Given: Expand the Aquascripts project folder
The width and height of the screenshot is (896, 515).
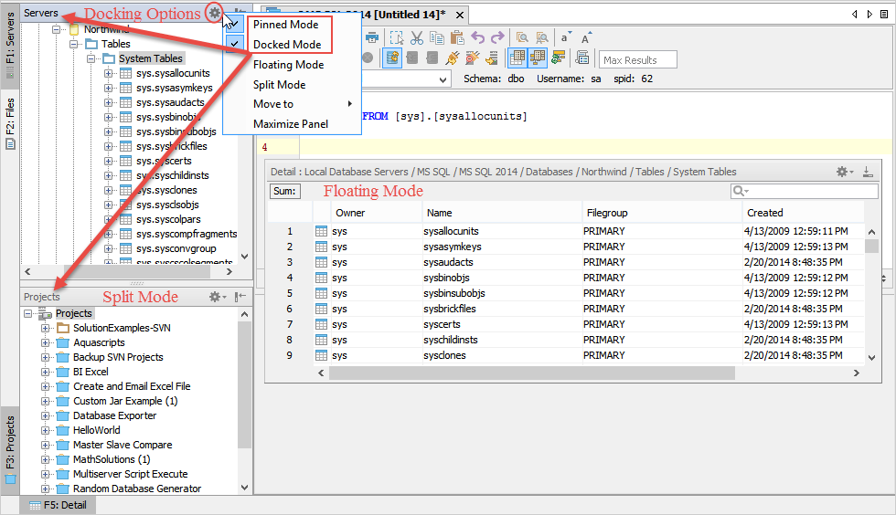Looking at the screenshot, I should 45,342.
